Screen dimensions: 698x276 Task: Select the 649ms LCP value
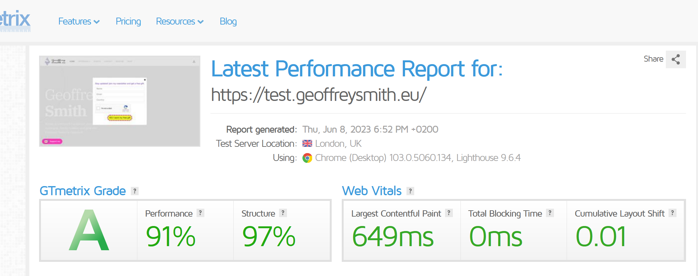pos(393,236)
